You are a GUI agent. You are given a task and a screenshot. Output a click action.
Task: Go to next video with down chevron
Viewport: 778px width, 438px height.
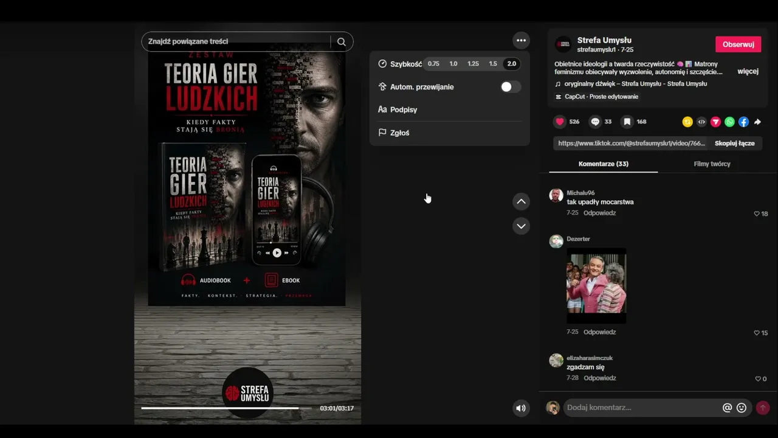pyautogui.click(x=521, y=226)
